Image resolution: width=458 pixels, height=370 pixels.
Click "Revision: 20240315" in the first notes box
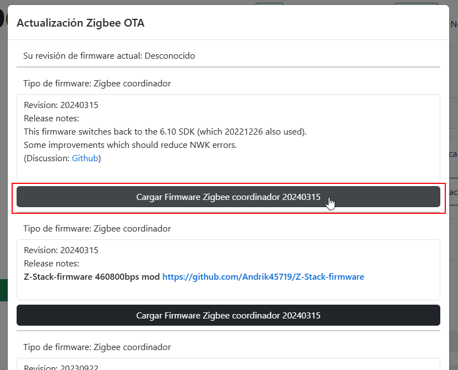61,105
